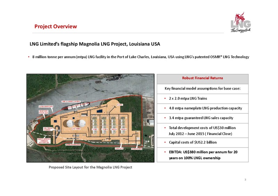This screenshot has height=196, width=278.
Task: Select "July 2012 – June 2015 (Financial Close)" line
Action: pos(201,134)
